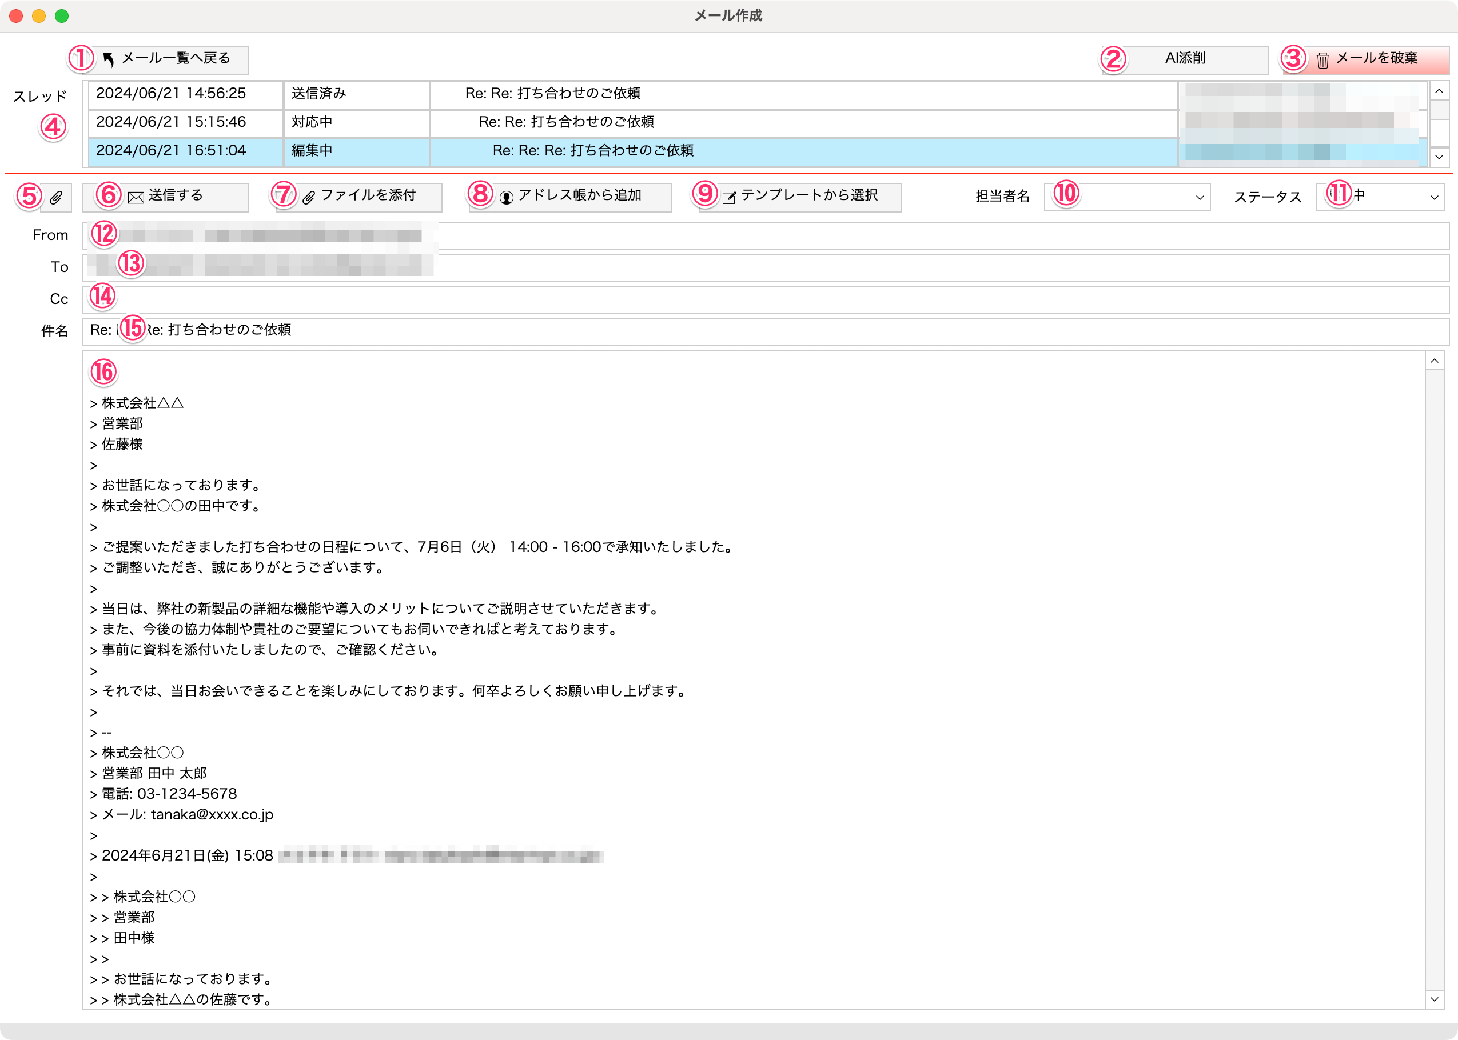
Task: Click the paperclip attachment icon button
Action: click(x=57, y=198)
